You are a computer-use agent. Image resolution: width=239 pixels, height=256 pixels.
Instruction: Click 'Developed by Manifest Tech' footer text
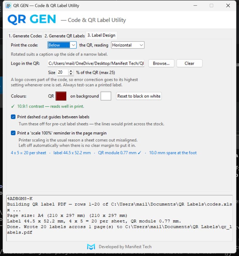tap(125, 247)
